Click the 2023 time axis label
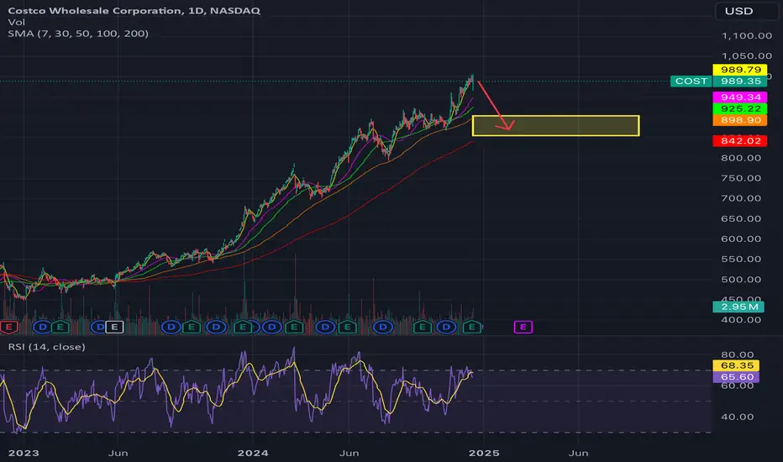 [24, 453]
